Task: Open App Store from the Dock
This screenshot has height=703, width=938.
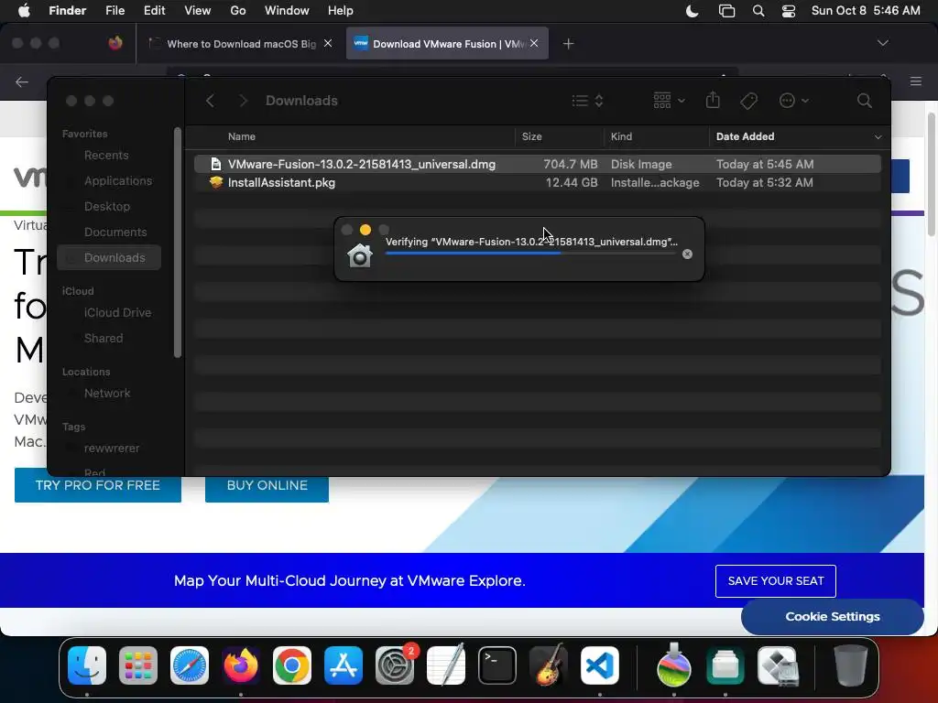Action: point(344,666)
